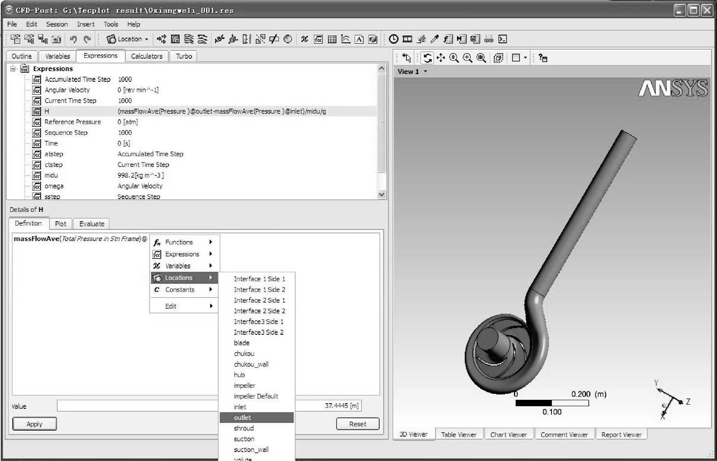Open the Animation filmstrip tool
The image size is (717, 461).
407,39
